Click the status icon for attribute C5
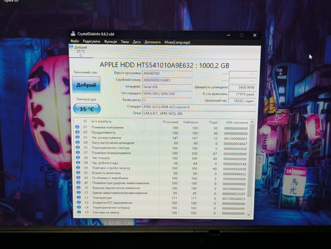 click(79, 212)
